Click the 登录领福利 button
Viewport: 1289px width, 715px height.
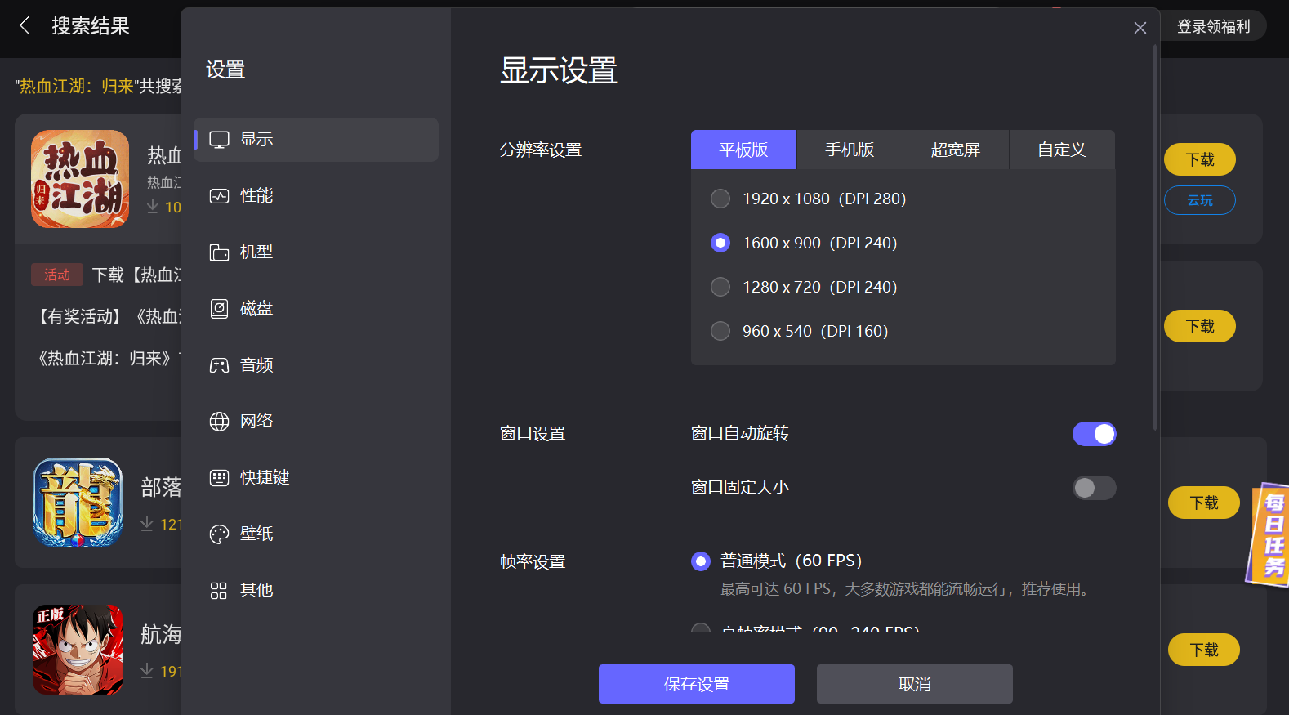pos(1213,26)
